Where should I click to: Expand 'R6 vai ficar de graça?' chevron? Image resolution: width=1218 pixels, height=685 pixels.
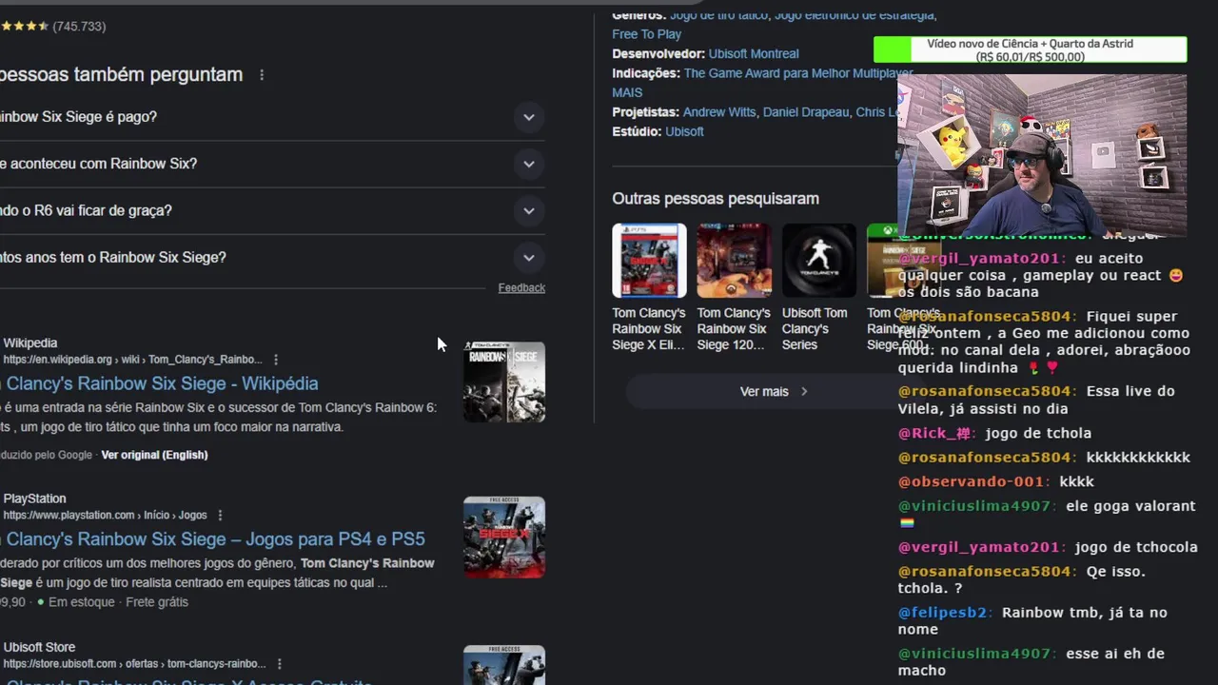(x=529, y=211)
